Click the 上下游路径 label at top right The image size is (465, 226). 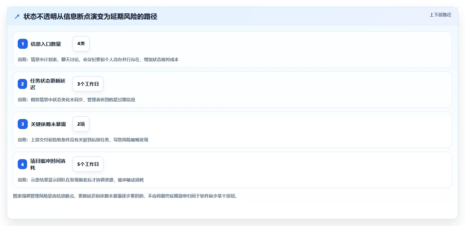440,15
